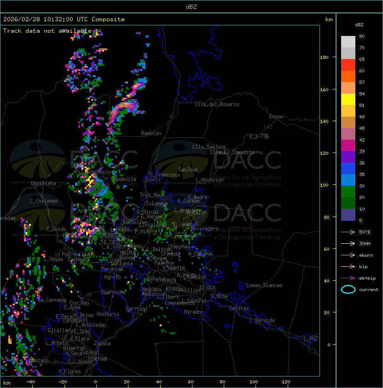The width and height of the screenshot is (383, 388).
Task: Click the 180 km right-axis tick label
Action: [324, 58]
